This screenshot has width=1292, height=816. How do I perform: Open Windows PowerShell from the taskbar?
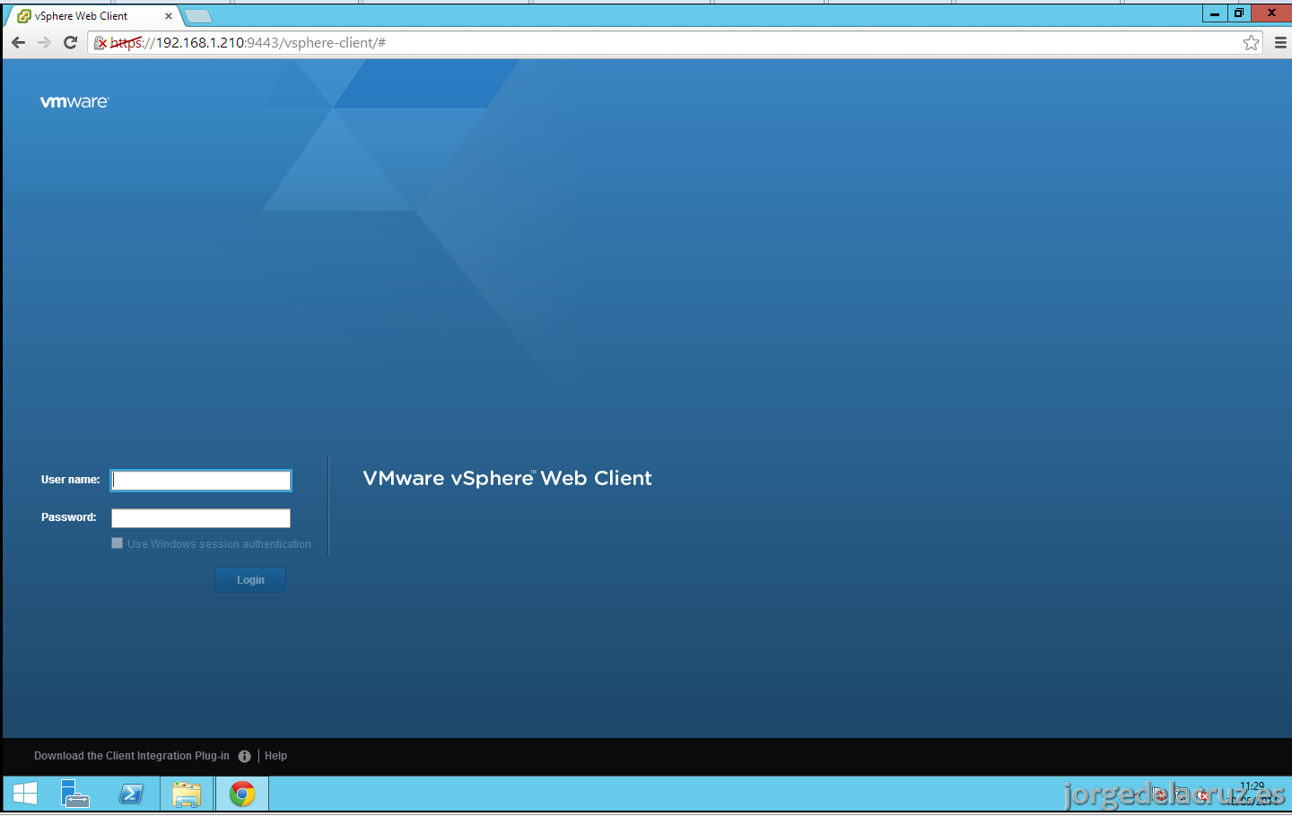click(x=131, y=794)
